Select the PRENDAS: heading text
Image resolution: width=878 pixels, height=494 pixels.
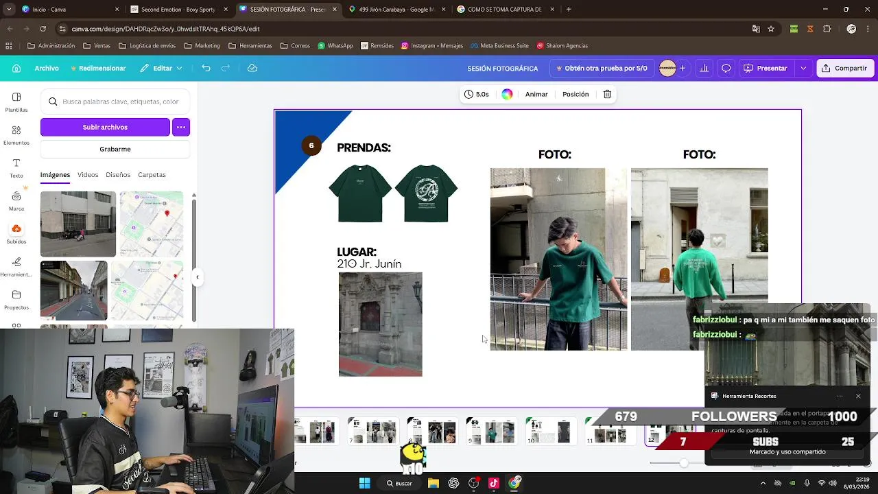click(364, 148)
